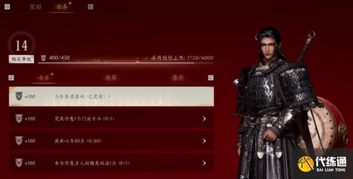Click the 购买等级 button

tap(21, 59)
